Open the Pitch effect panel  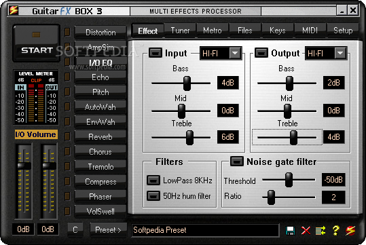click(100, 92)
